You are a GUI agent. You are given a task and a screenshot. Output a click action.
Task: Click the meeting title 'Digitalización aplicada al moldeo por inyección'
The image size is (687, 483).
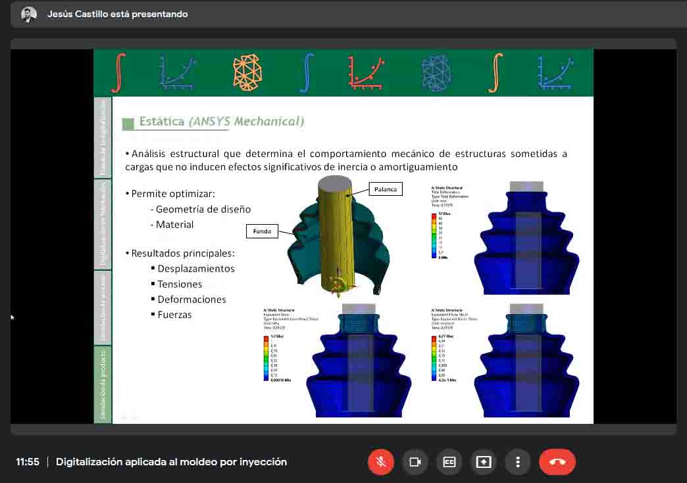pos(171,461)
